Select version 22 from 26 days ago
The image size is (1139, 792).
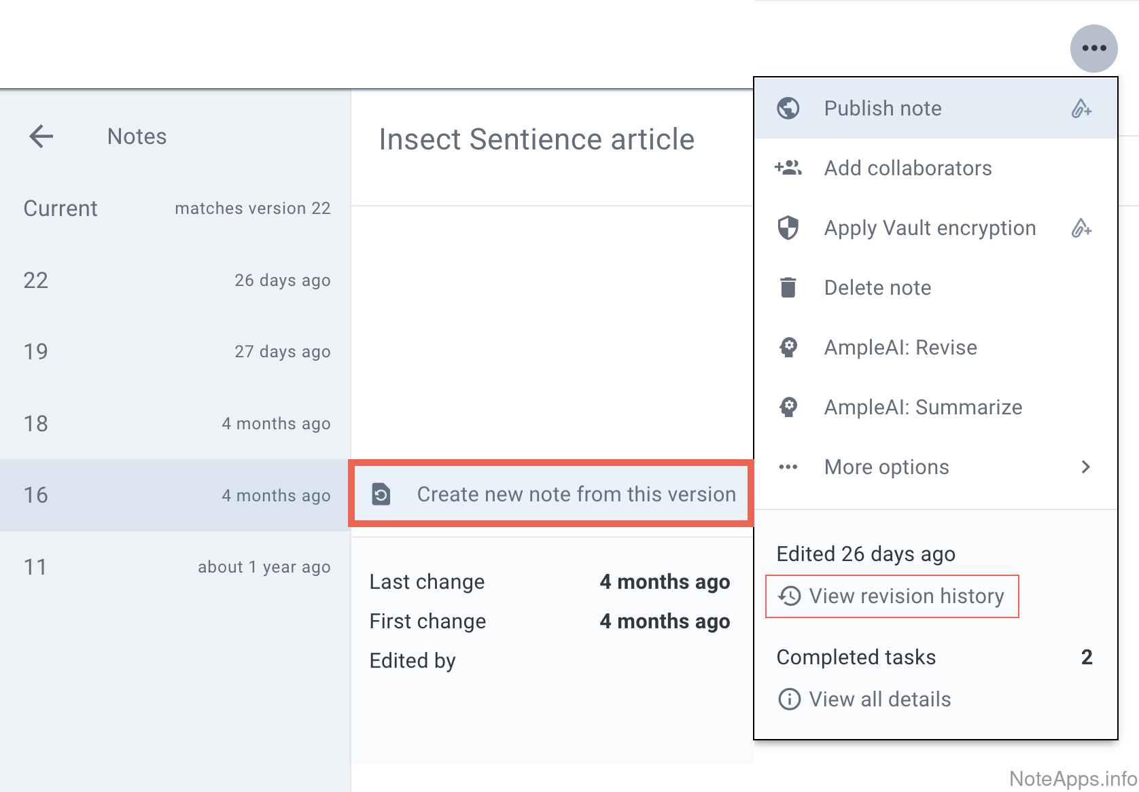click(175, 281)
